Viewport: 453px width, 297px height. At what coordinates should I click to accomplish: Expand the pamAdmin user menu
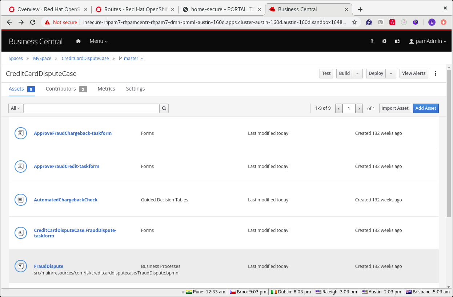(428, 41)
